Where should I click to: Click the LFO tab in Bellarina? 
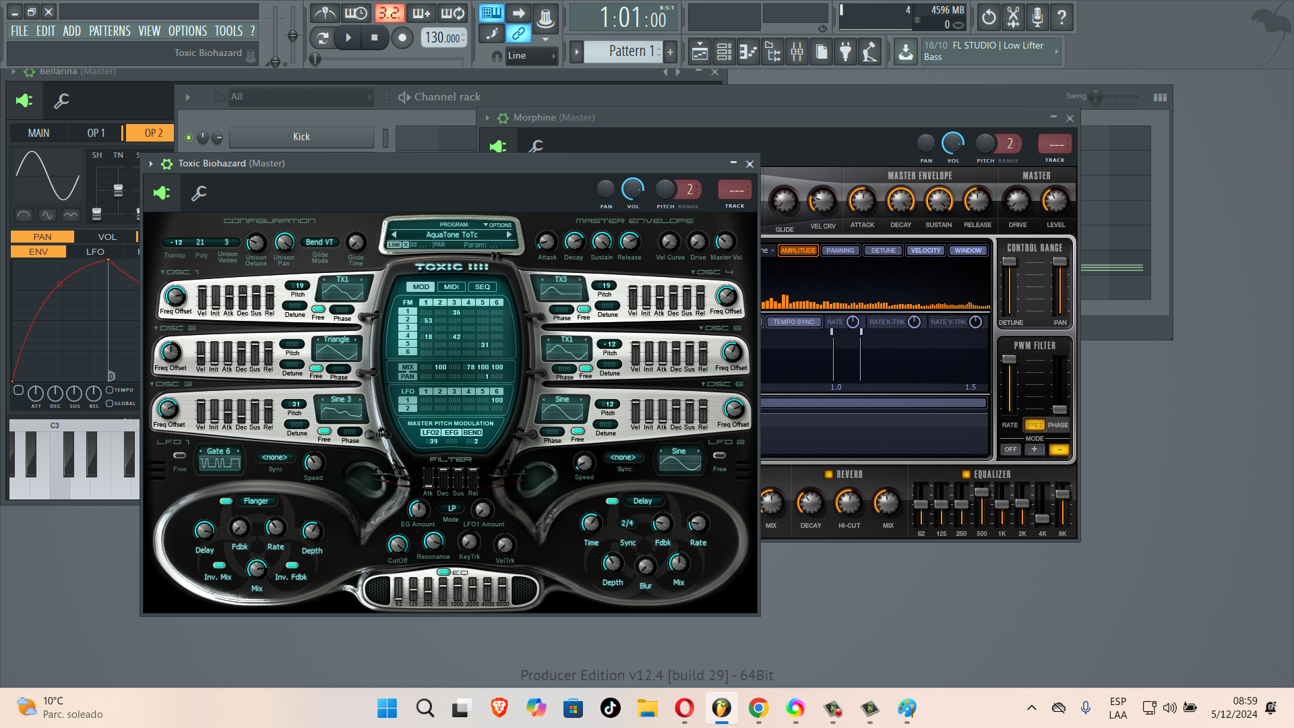95,251
